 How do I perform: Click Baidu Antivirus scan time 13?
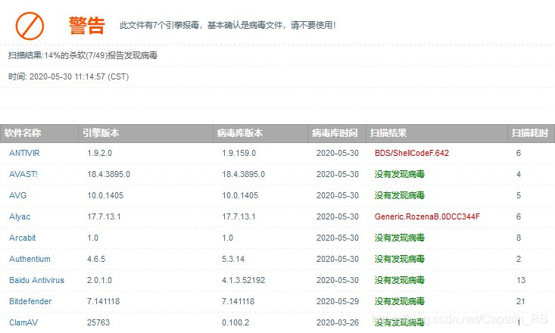tap(521, 280)
